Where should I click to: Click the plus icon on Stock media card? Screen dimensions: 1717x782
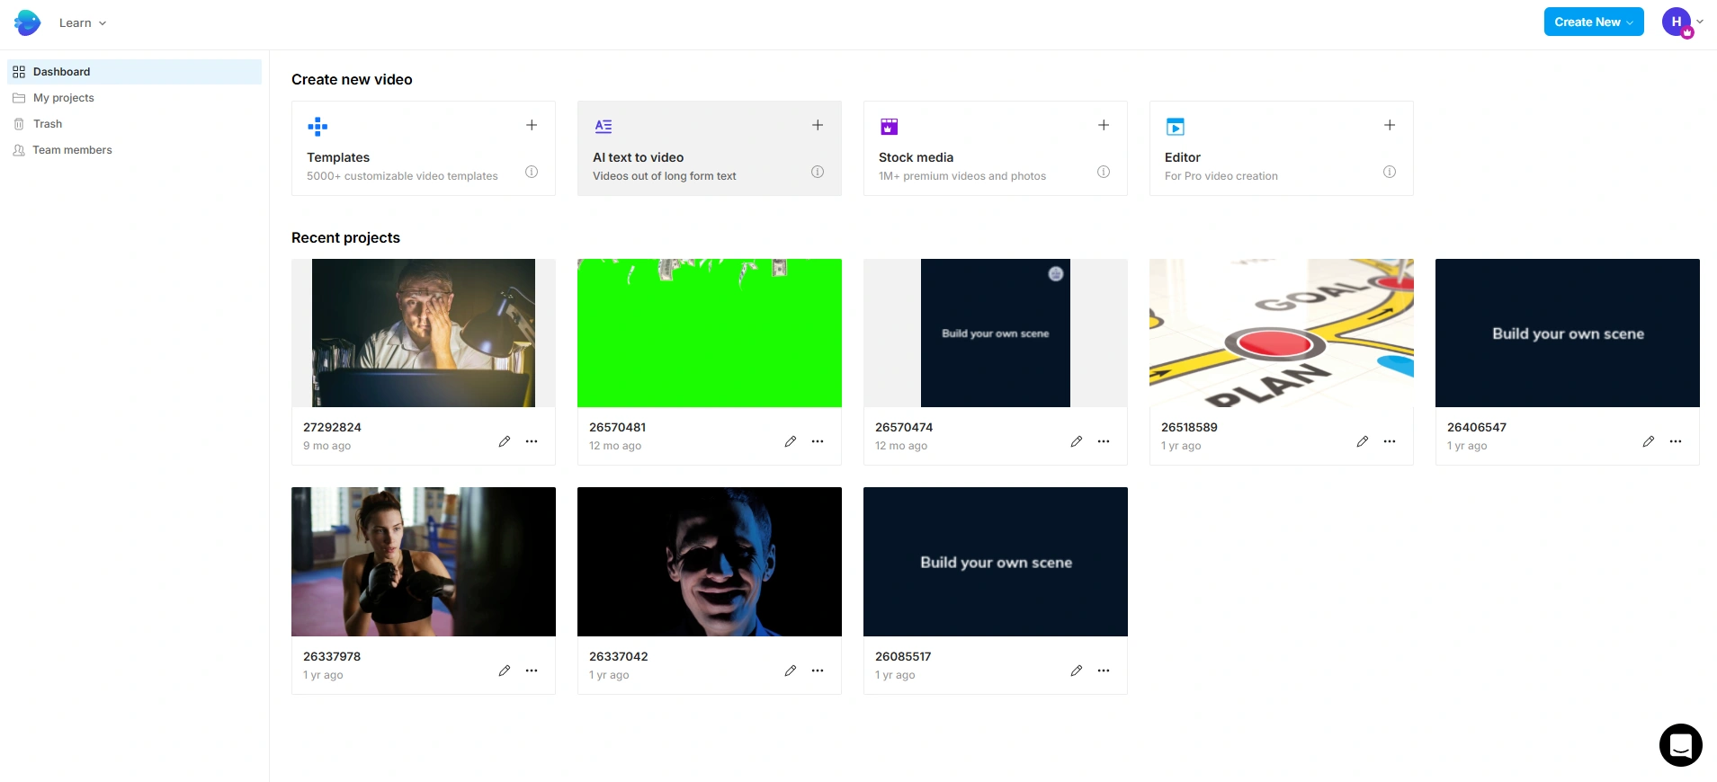1104,125
